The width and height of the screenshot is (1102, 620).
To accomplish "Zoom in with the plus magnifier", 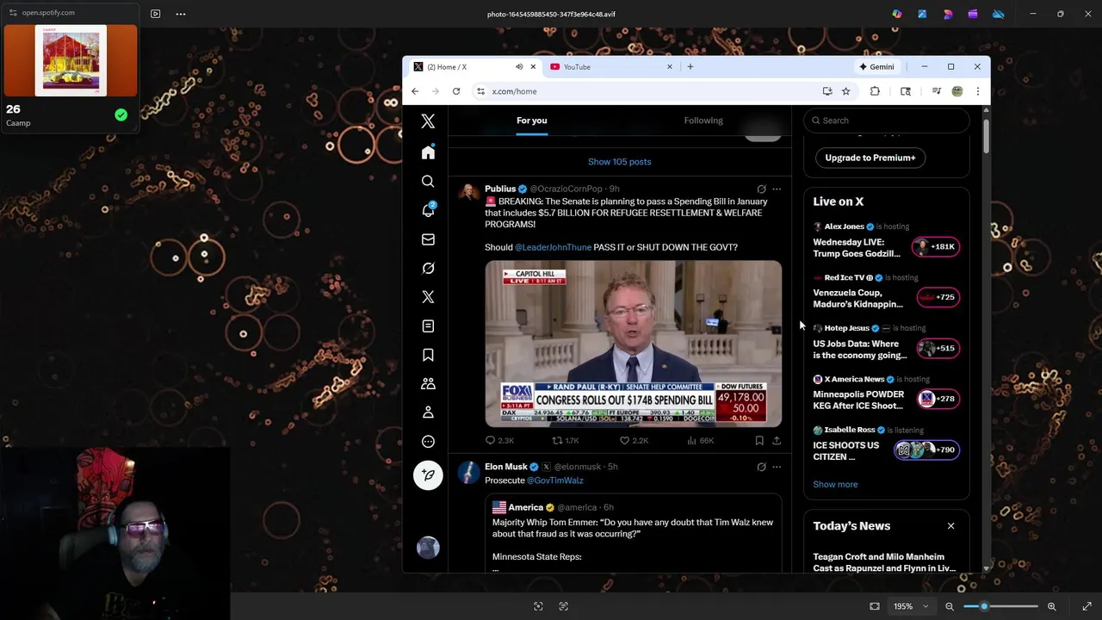I will 1051,606.
